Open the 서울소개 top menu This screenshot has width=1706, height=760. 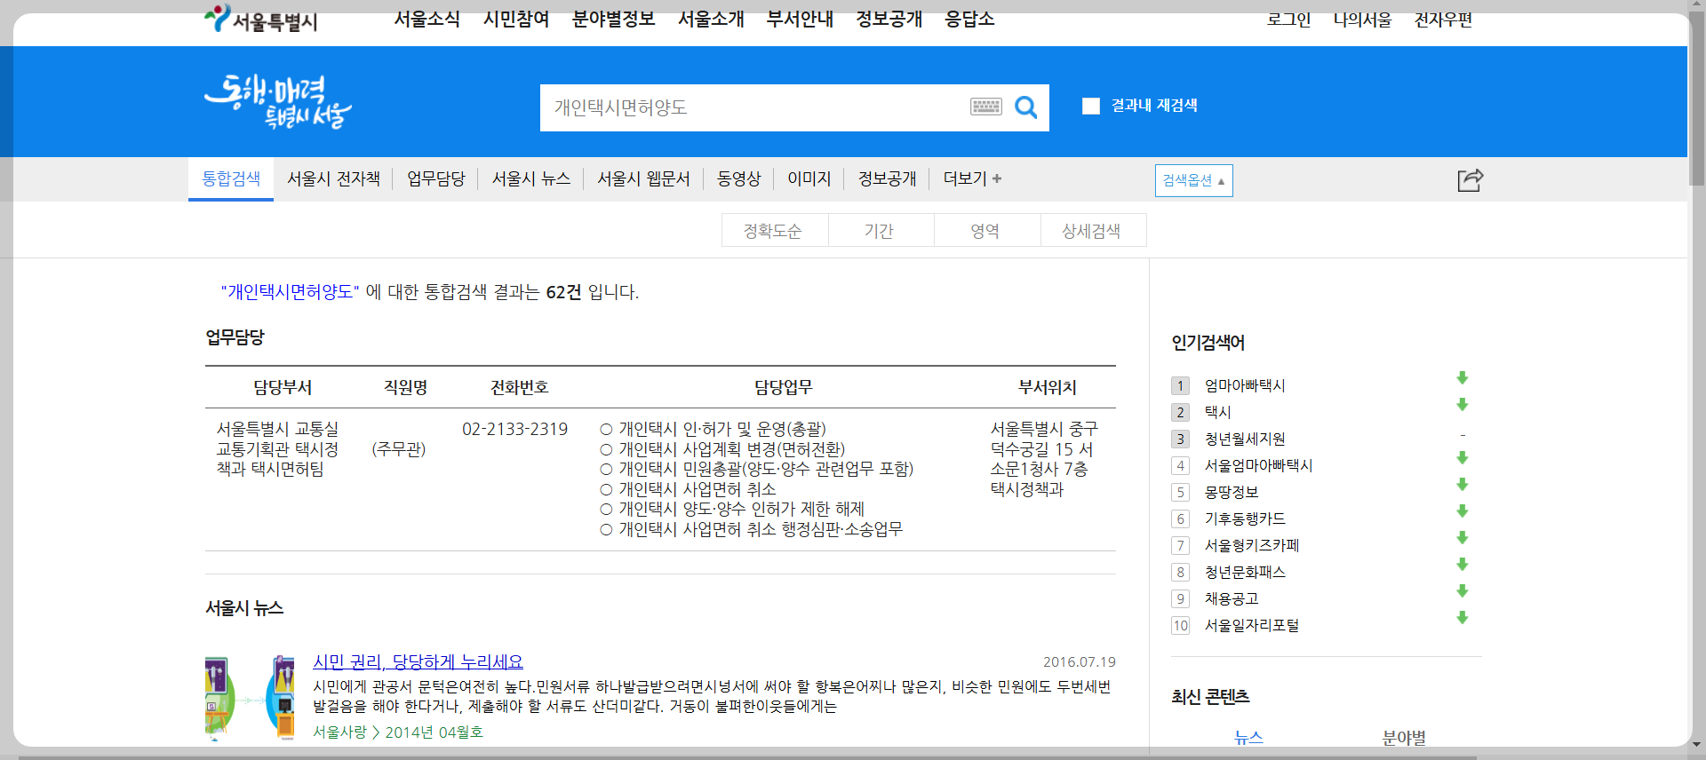[x=712, y=19]
